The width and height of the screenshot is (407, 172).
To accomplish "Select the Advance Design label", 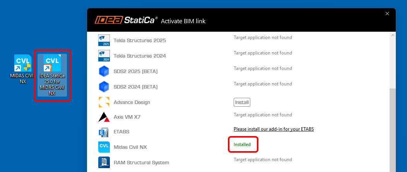I will pyautogui.click(x=132, y=102).
